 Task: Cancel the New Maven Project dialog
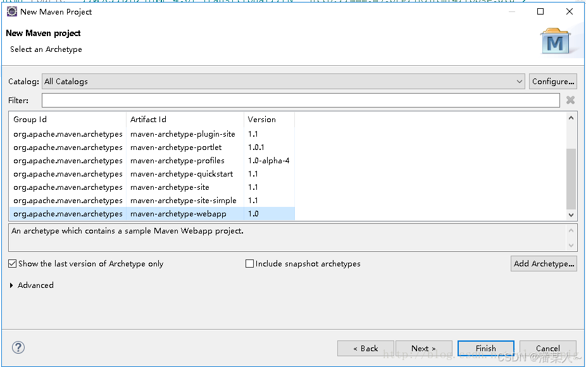pos(548,348)
